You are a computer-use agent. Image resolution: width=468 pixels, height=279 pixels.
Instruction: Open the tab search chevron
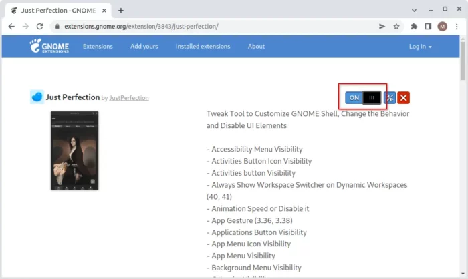[x=414, y=11]
